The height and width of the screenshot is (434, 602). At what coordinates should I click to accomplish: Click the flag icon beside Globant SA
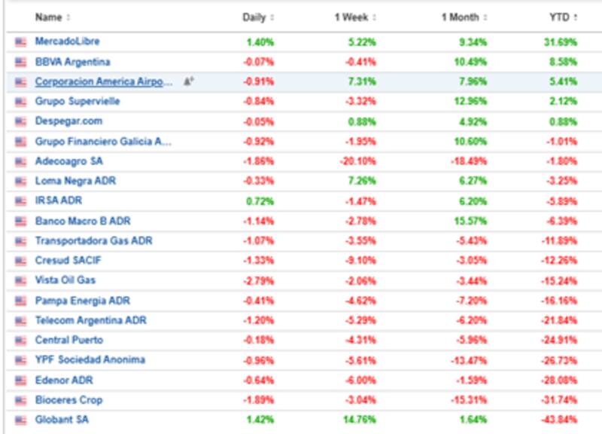[x=20, y=420]
